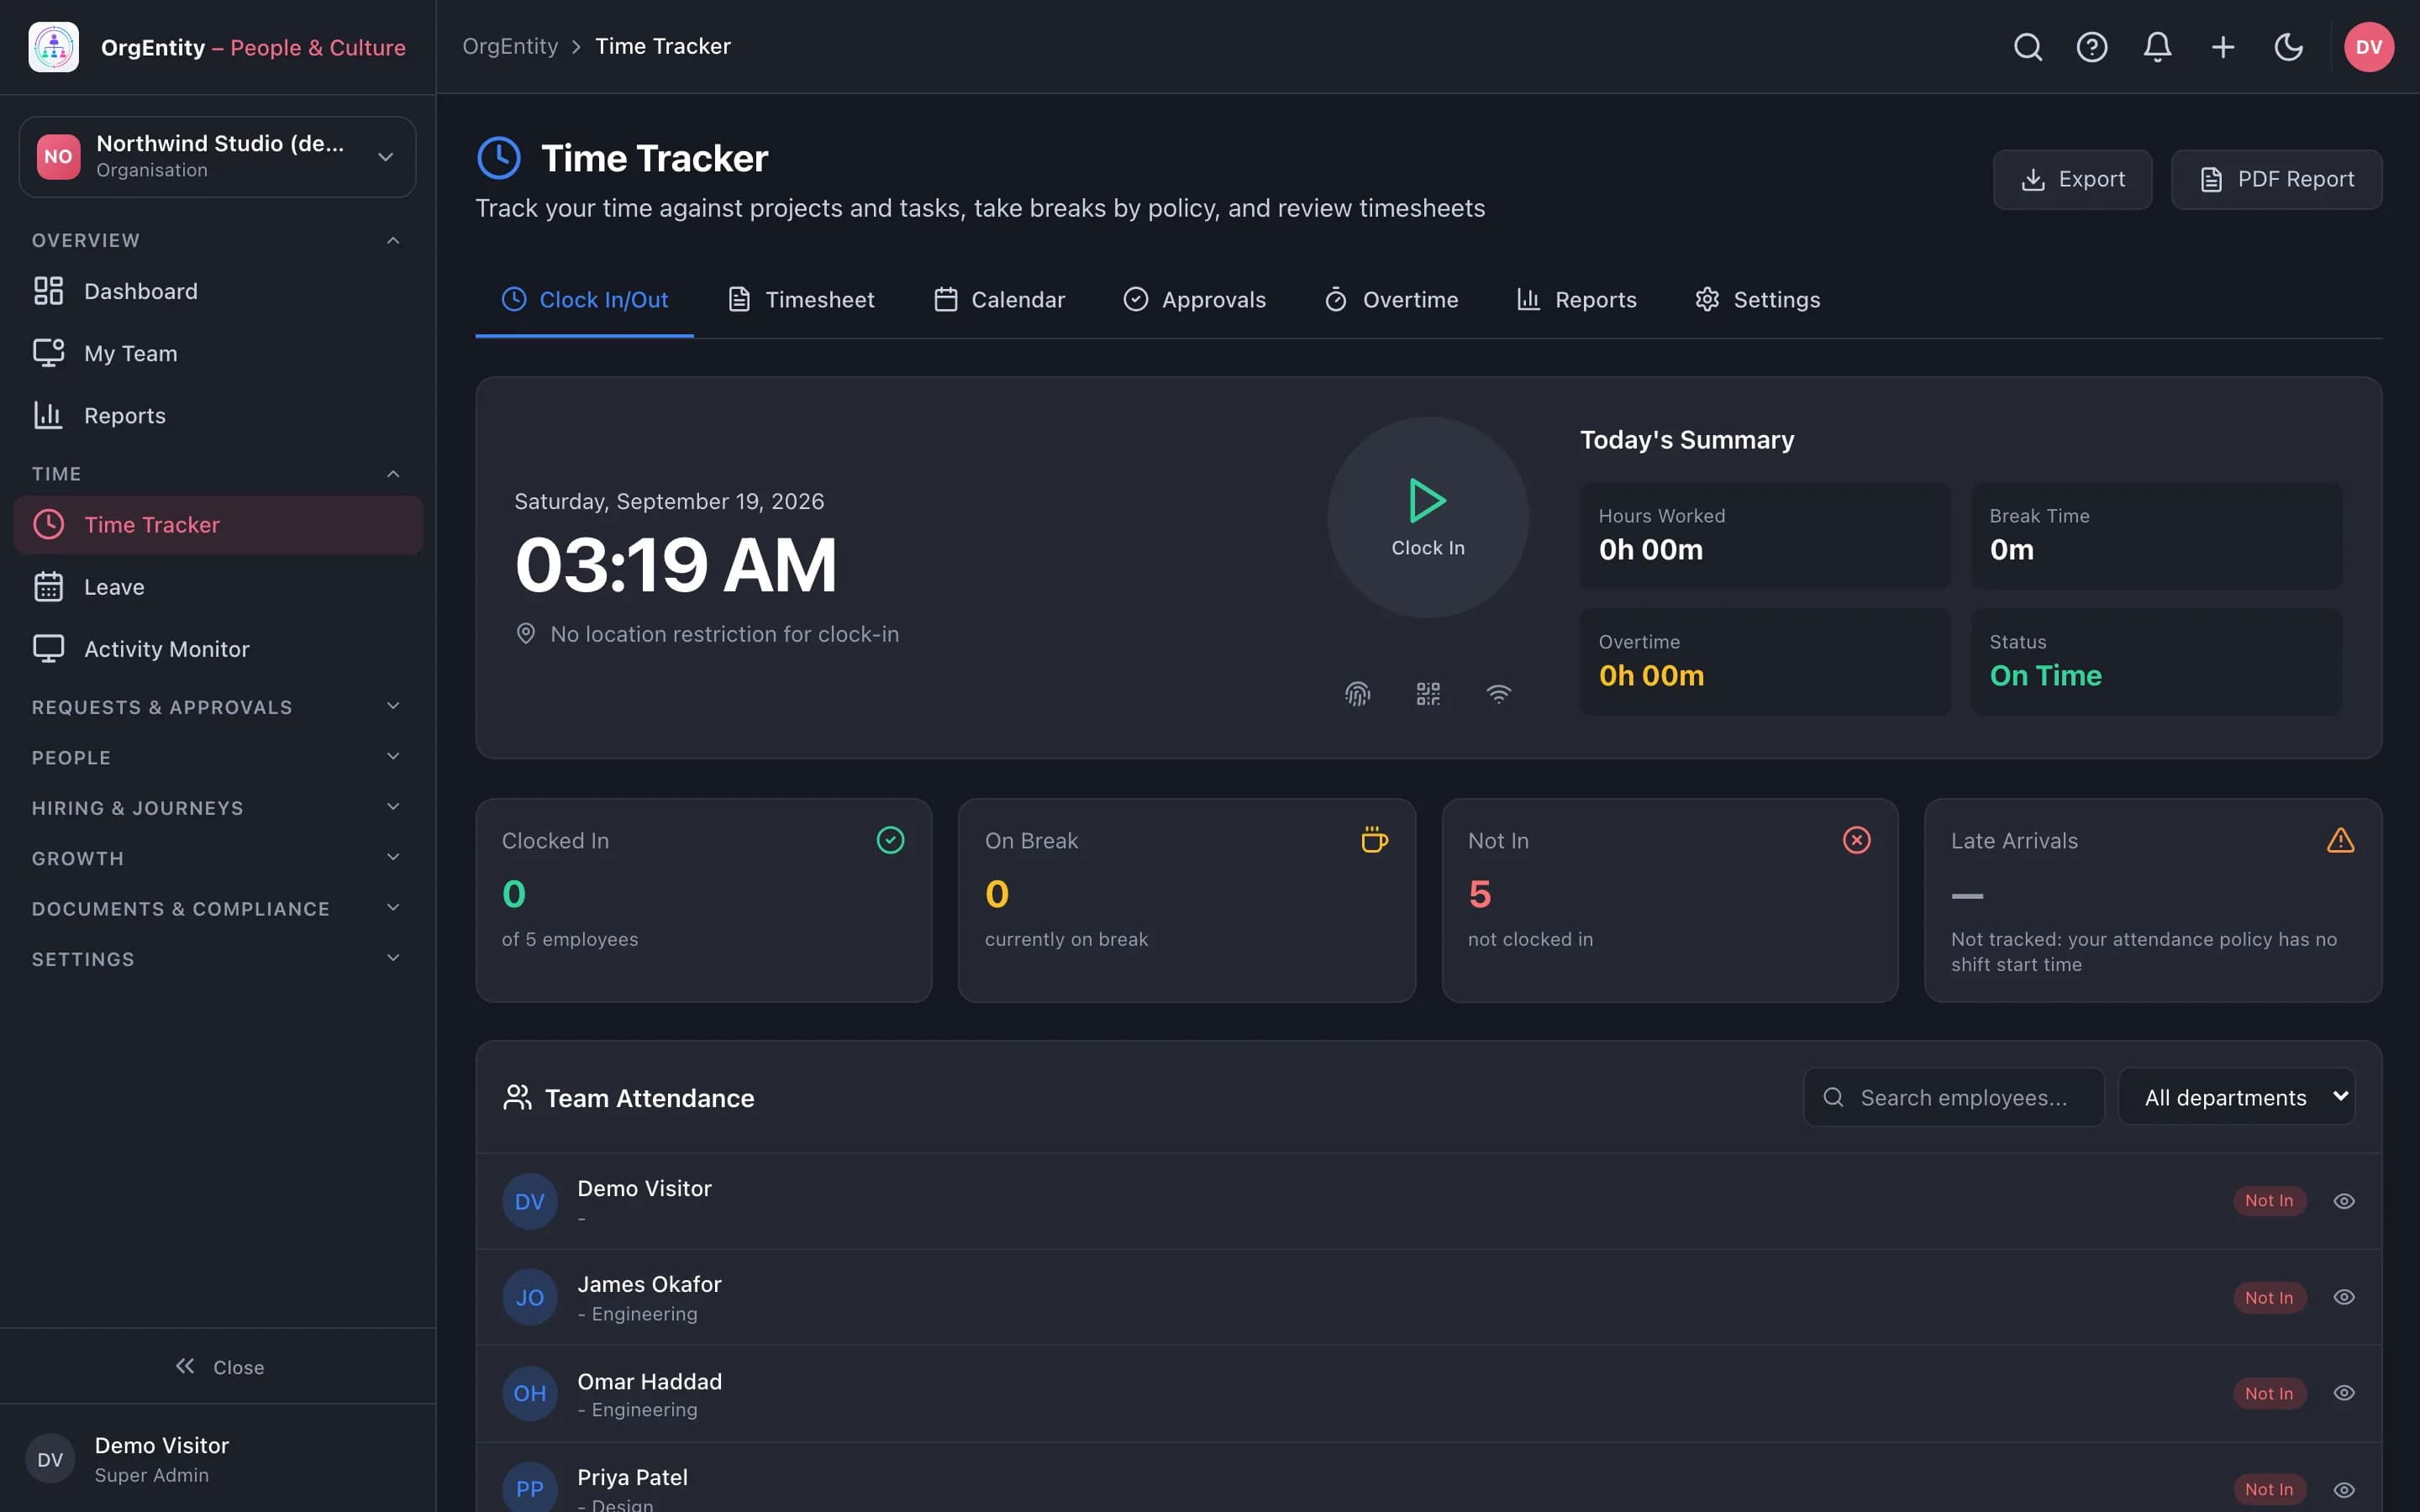The height and width of the screenshot is (1512, 2420).
Task: Click the PDF Report button
Action: tap(2276, 179)
